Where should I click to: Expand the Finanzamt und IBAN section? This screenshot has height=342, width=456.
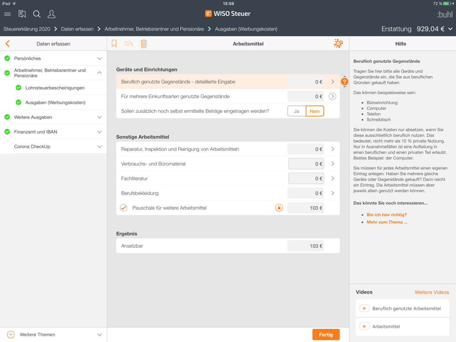[x=99, y=132]
